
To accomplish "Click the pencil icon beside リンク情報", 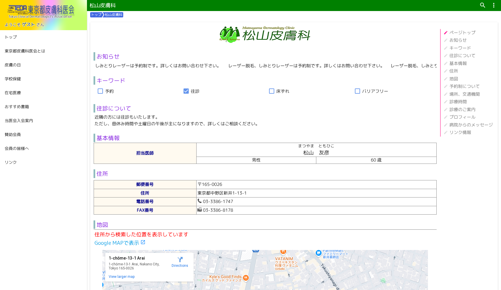I will (x=445, y=133).
